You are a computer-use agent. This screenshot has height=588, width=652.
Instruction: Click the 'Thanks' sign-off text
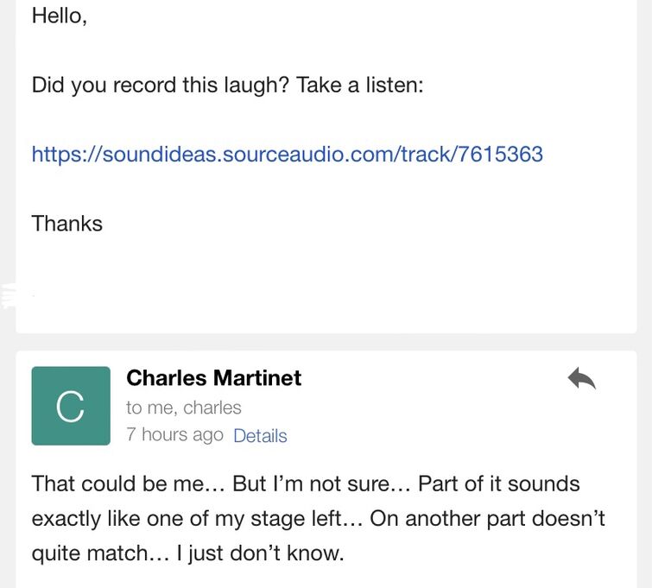(66, 224)
